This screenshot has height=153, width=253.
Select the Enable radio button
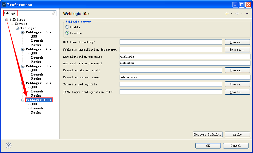(67, 27)
